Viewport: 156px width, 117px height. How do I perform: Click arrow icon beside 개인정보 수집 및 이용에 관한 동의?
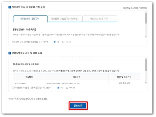coord(10,7)
